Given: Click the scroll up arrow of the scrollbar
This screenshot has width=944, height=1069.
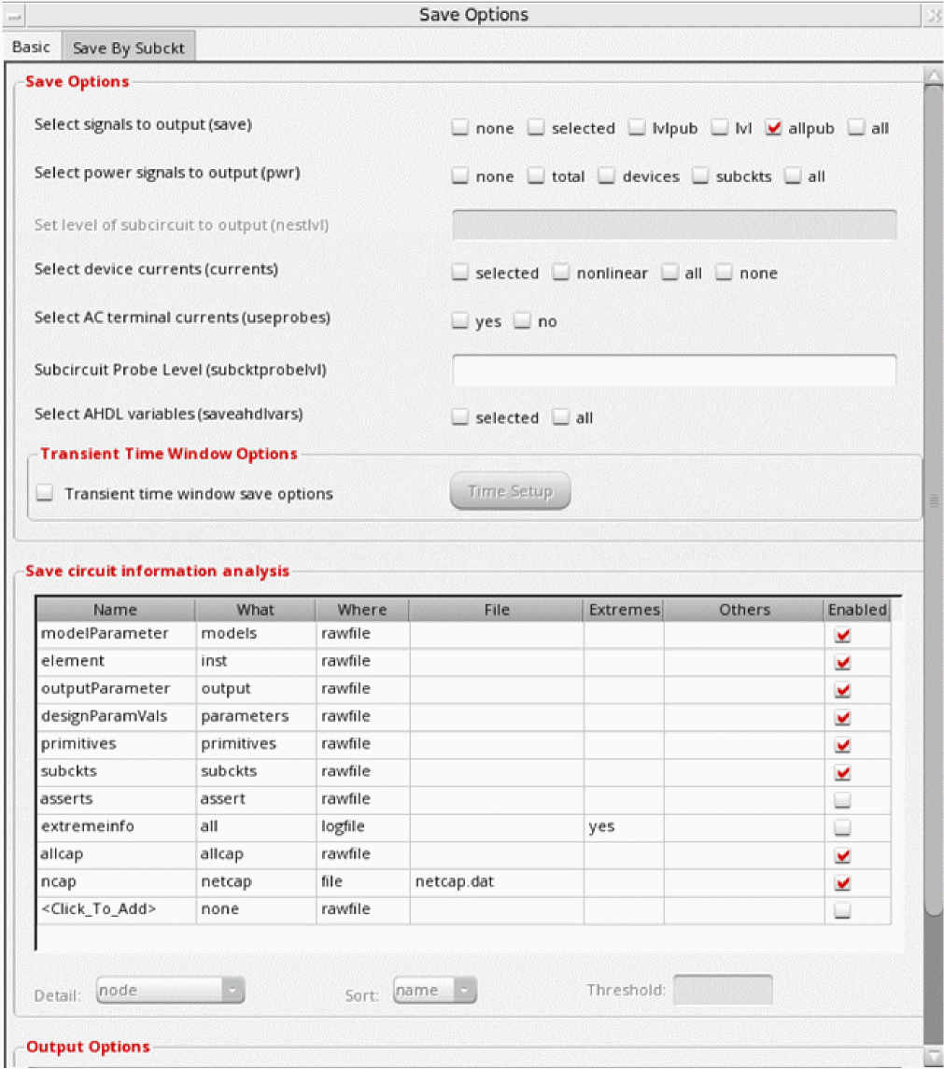Looking at the screenshot, I should point(932,75).
